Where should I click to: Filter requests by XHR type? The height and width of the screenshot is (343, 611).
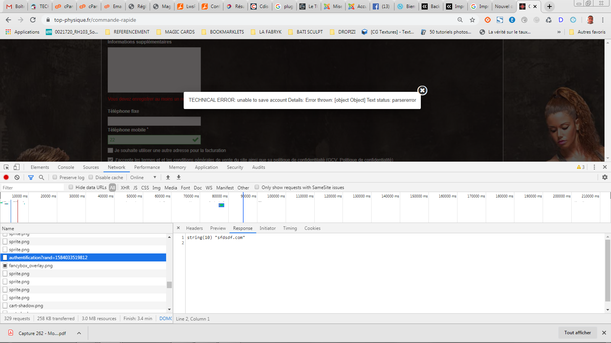click(x=125, y=188)
